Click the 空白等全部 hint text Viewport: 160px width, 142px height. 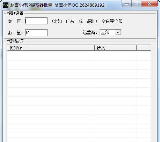click(112, 21)
